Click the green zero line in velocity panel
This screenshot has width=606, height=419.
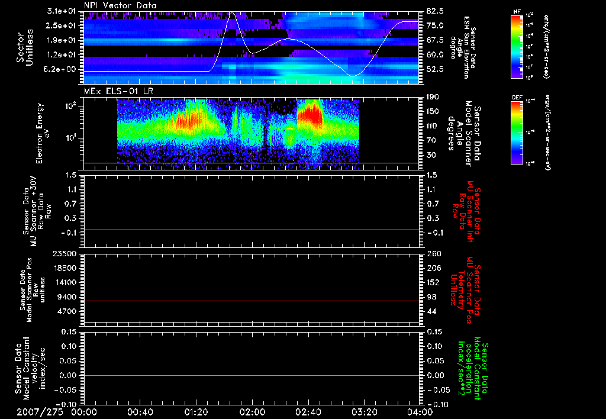click(252, 375)
